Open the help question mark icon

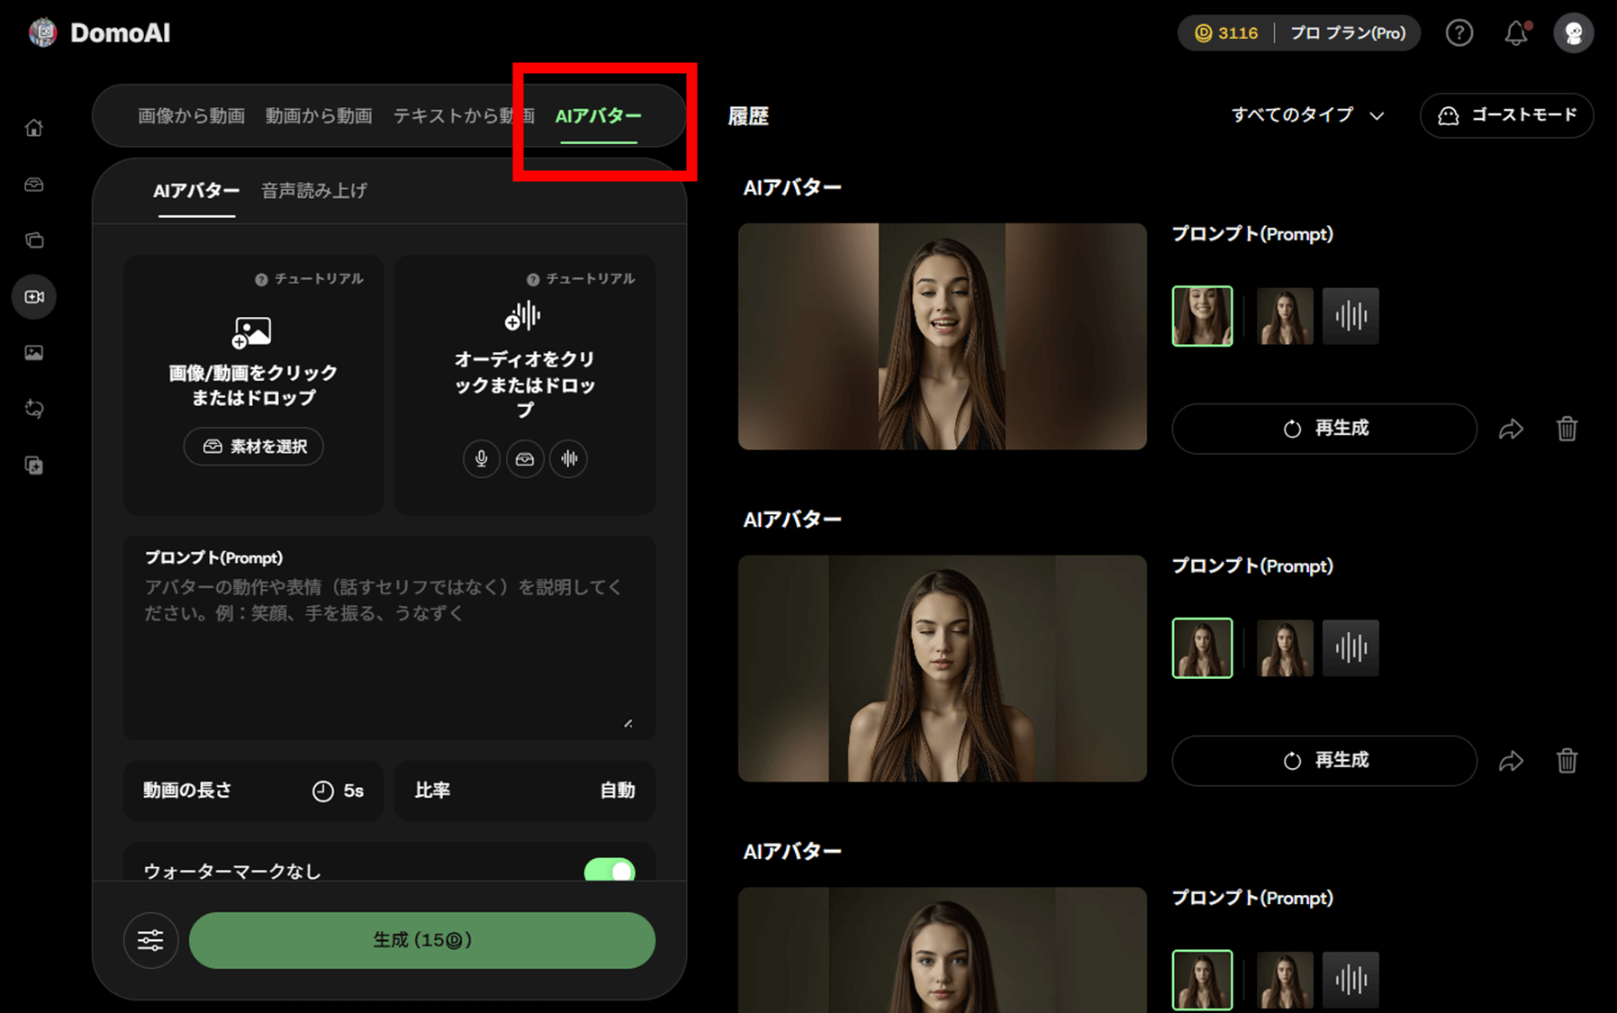[1459, 33]
